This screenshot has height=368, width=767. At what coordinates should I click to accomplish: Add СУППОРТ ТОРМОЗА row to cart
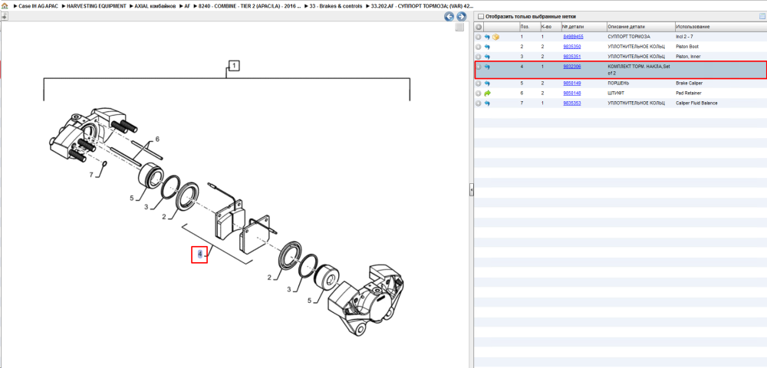point(479,37)
